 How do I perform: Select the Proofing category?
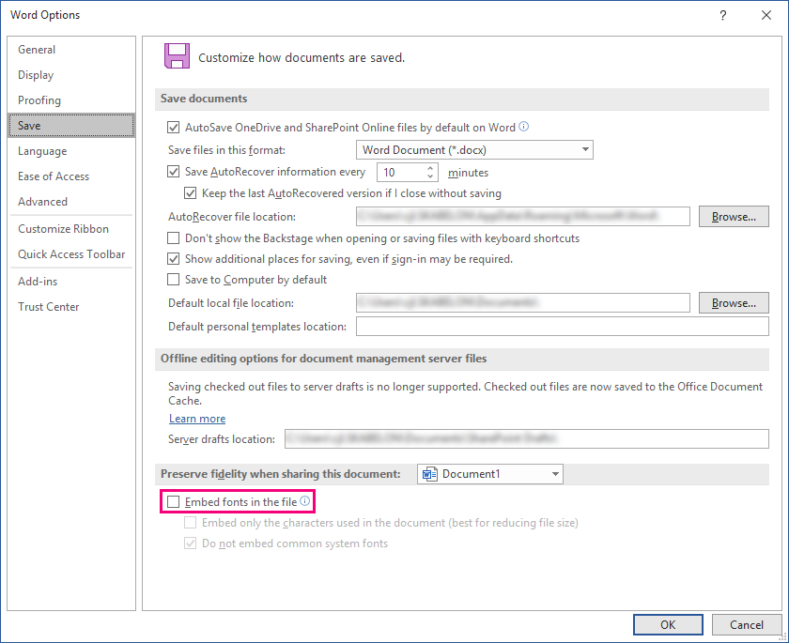point(72,100)
